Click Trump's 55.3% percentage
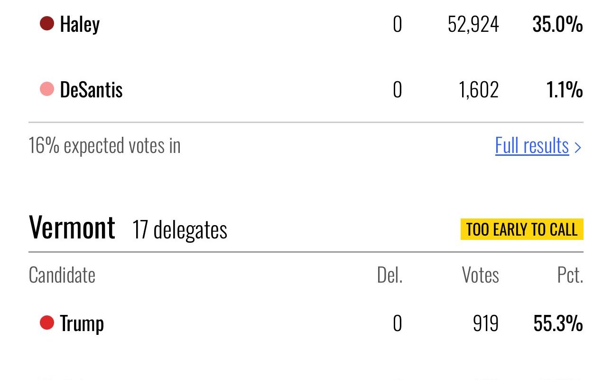The height and width of the screenshot is (380, 612). pyautogui.click(x=558, y=324)
